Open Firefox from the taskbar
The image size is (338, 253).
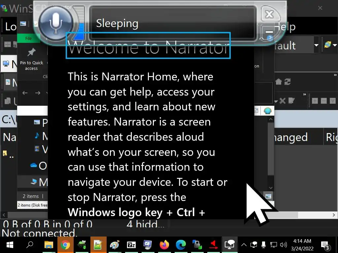point(164,245)
